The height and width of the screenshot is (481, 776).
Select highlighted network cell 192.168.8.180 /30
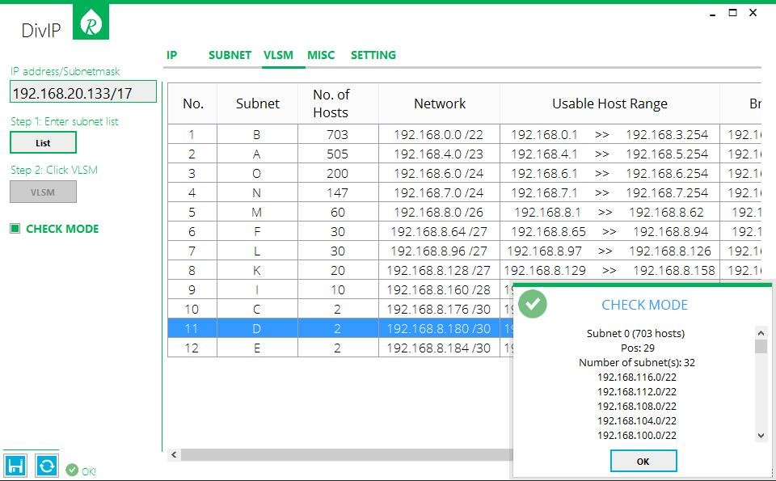point(440,328)
